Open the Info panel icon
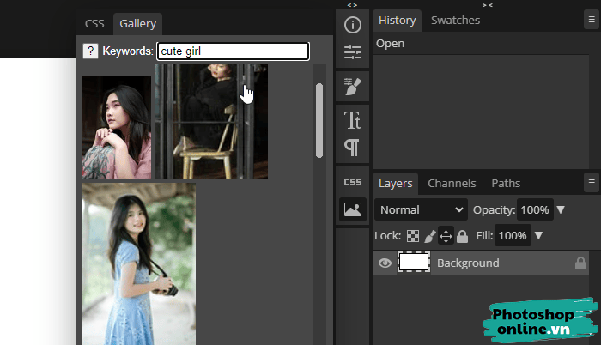The image size is (601, 345). tap(353, 25)
